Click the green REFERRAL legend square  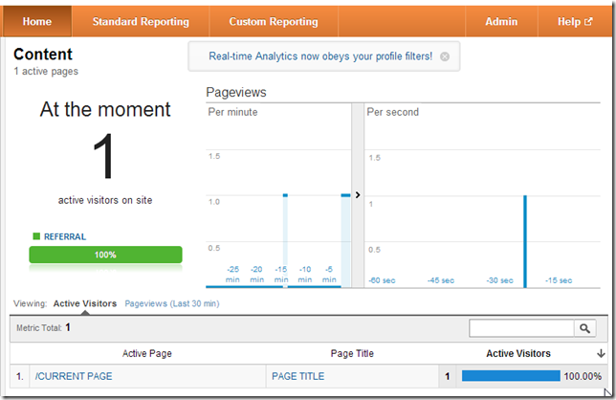[x=35, y=236]
